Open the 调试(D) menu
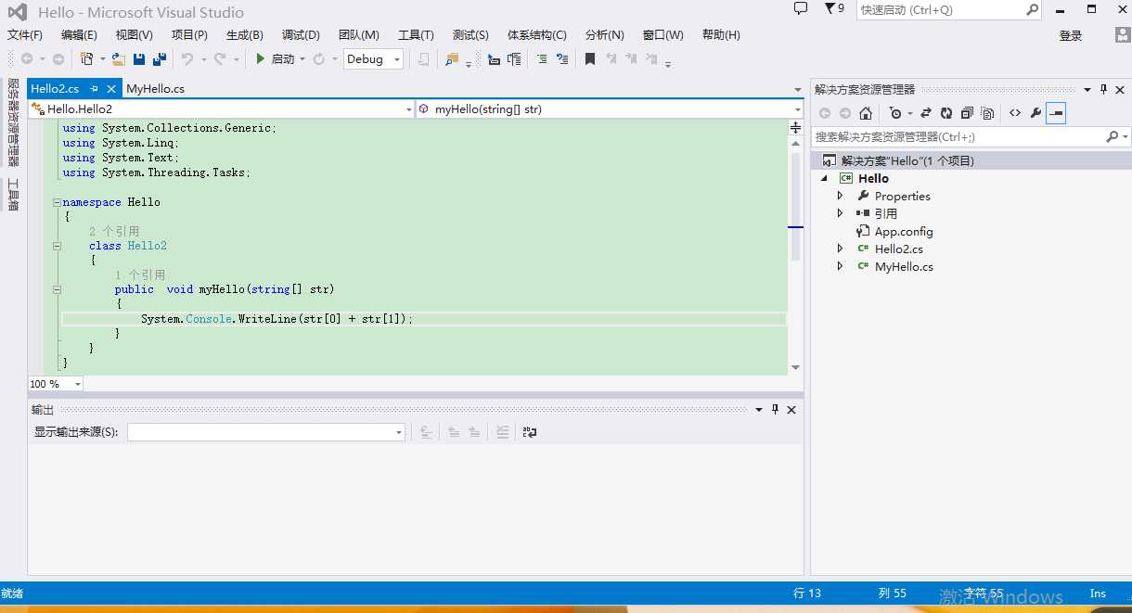Viewport: 1132px width, 613px height. [x=301, y=34]
